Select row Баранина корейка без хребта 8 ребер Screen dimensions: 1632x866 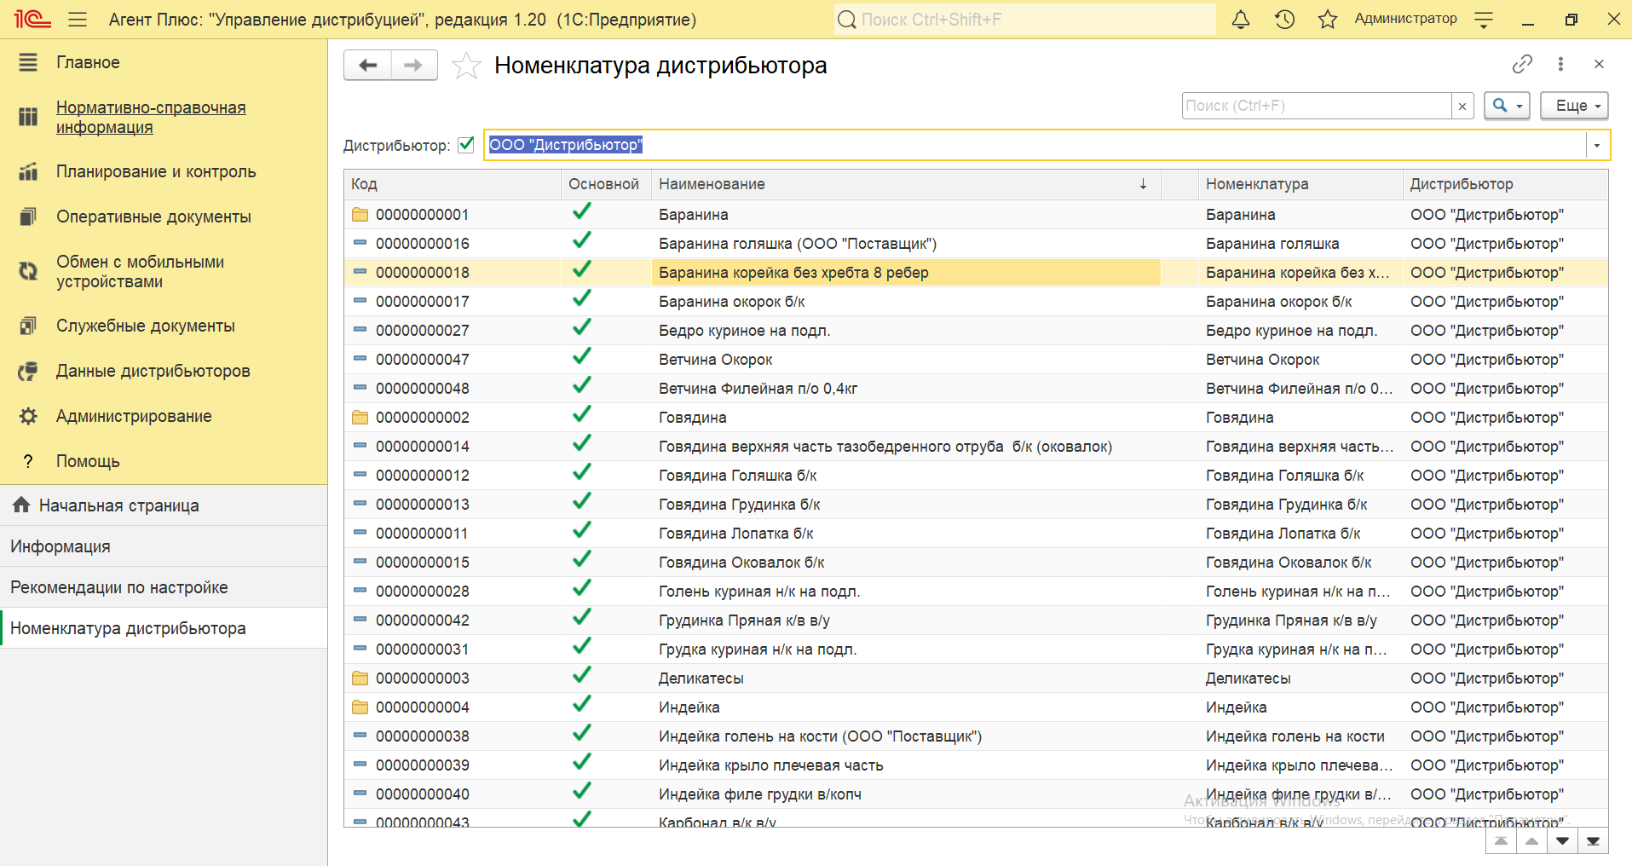[976, 273]
